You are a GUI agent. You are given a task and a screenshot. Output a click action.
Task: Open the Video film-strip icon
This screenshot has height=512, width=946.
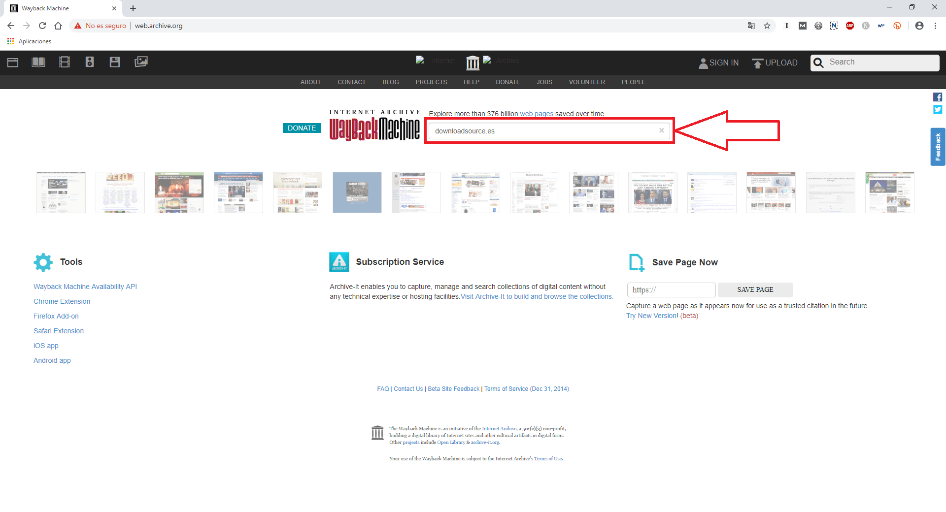pyautogui.click(x=65, y=62)
